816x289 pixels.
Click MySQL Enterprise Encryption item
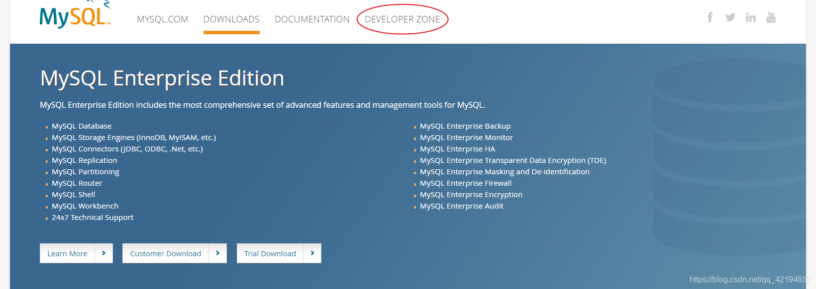(471, 195)
